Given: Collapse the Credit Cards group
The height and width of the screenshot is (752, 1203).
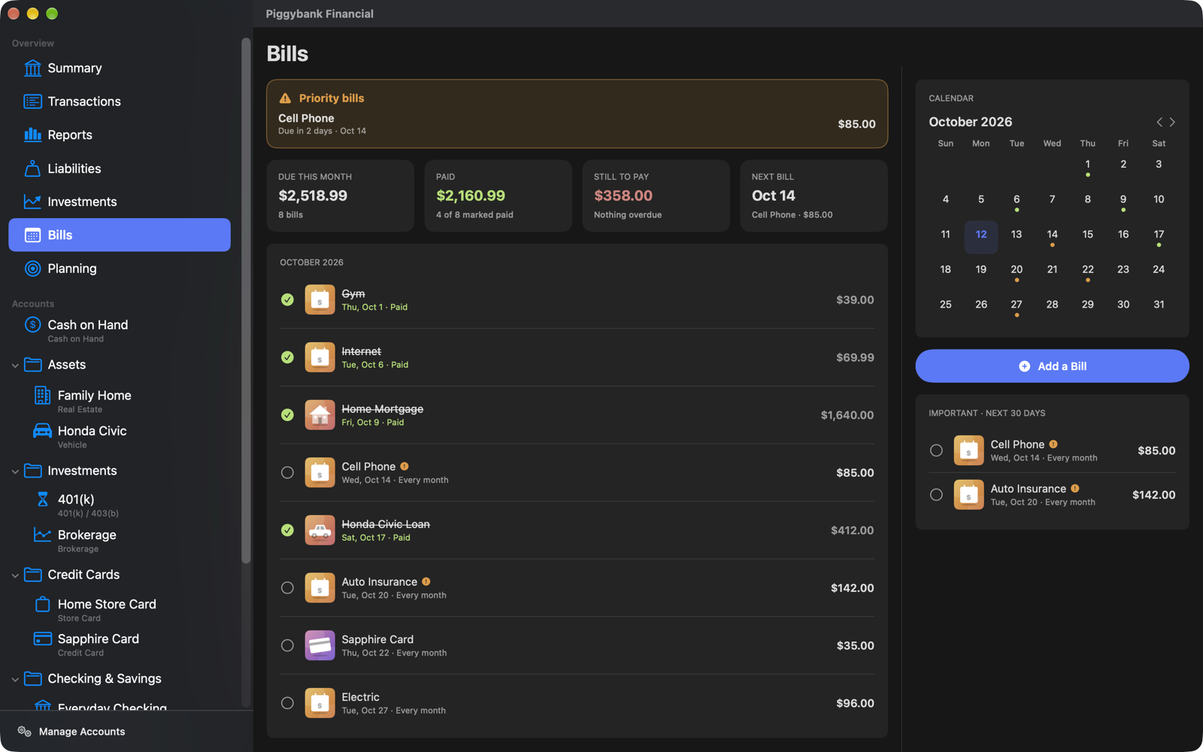Looking at the screenshot, I should point(15,575).
